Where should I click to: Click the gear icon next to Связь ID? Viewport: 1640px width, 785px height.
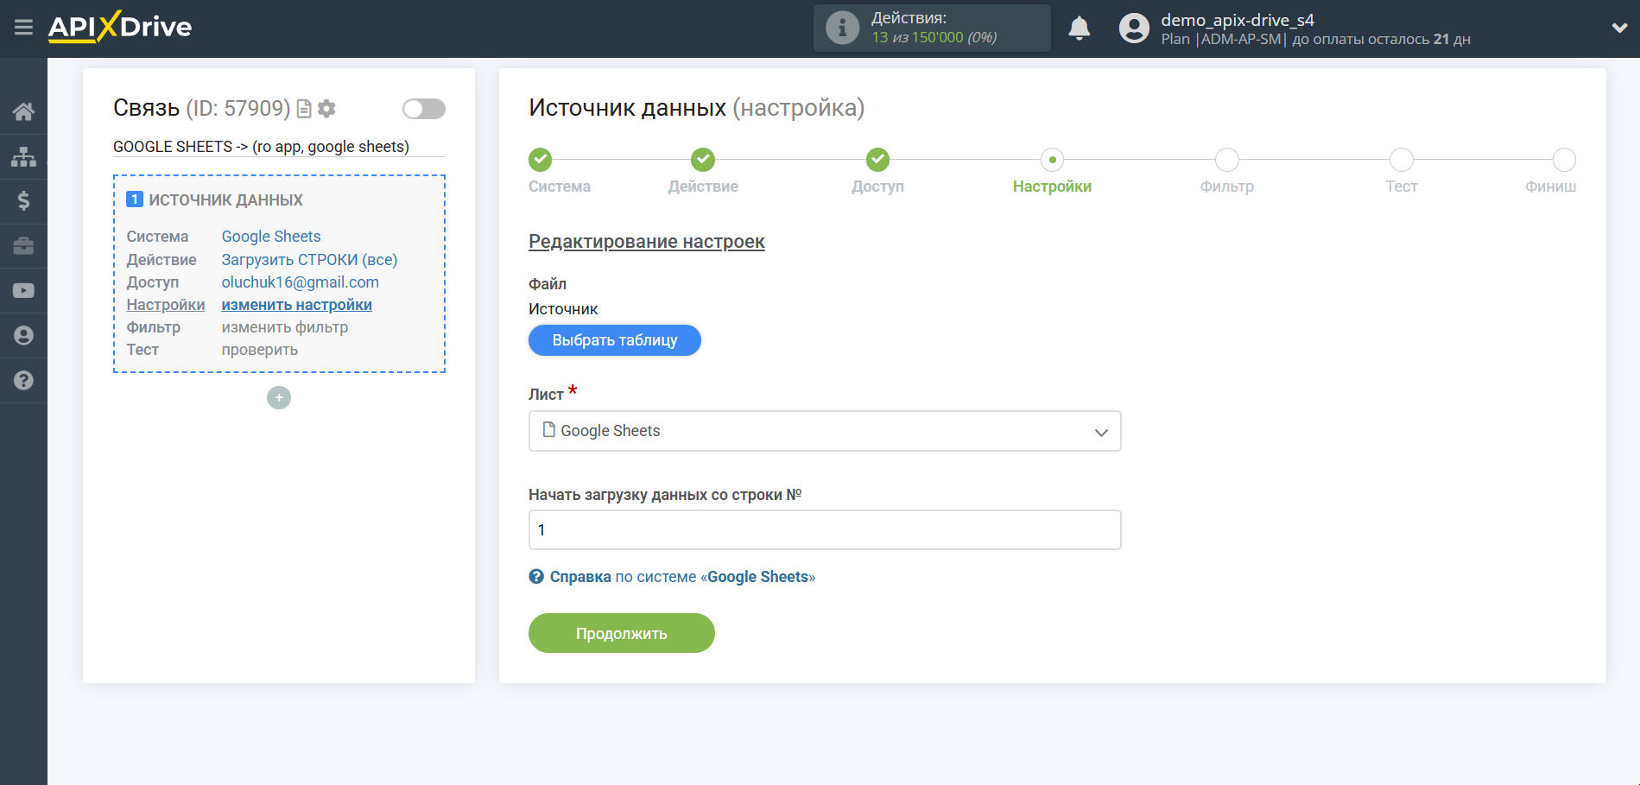click(x=326, y=108)
